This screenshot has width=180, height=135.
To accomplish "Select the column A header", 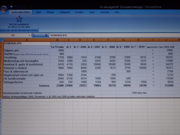I will click(x=27, y=40).
